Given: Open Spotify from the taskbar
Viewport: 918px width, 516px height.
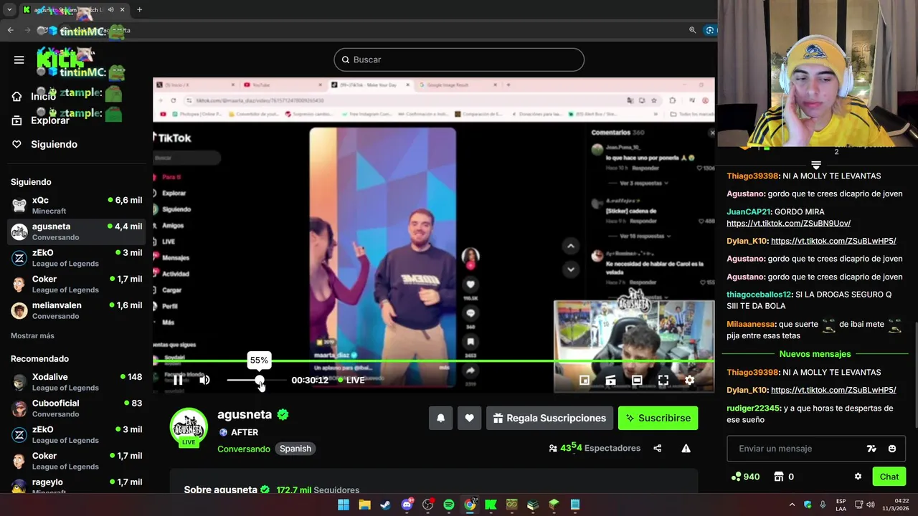Looking at the screenshot, I should tap(449, 505).
